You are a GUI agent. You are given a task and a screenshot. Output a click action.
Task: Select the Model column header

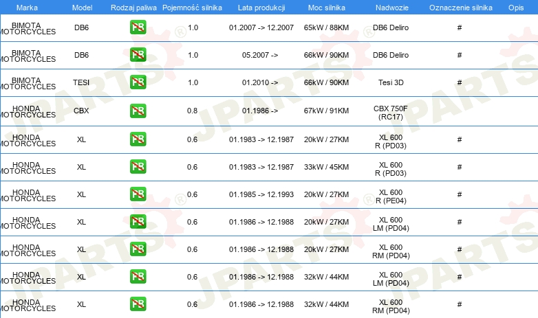(x=82, y=8)
